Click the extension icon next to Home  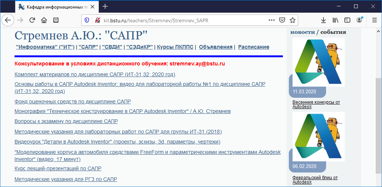56,20
